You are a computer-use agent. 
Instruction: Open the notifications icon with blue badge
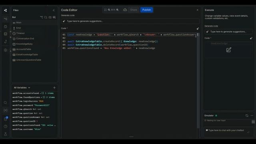(6, 119)
